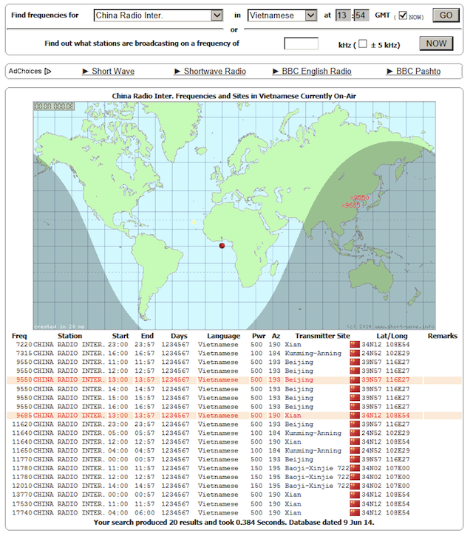Click the flag in the 9550 15:00 row
Screen dimensions: 473x533
[355, 398]
